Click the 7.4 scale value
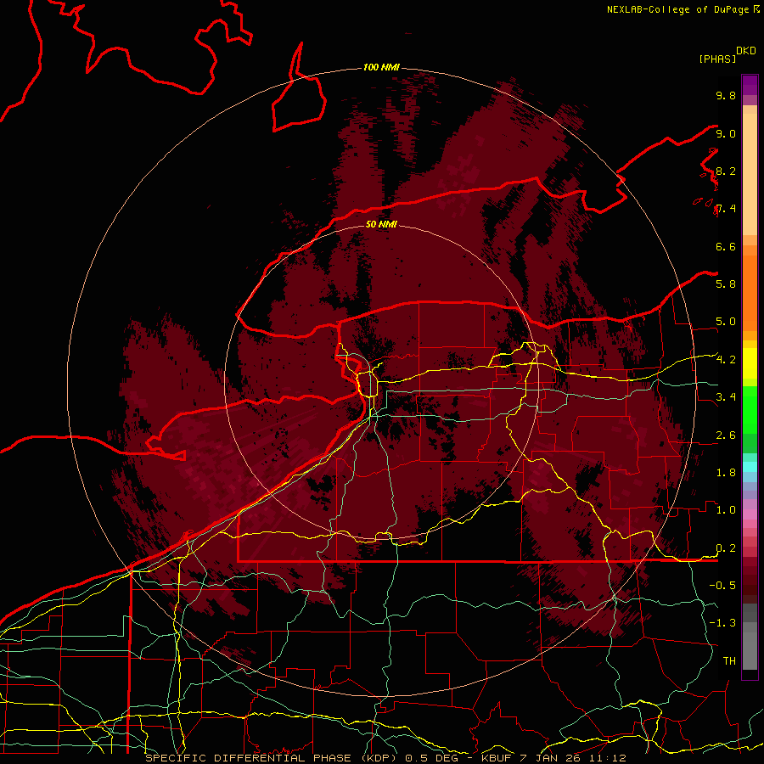 click(x=726, y=209)
